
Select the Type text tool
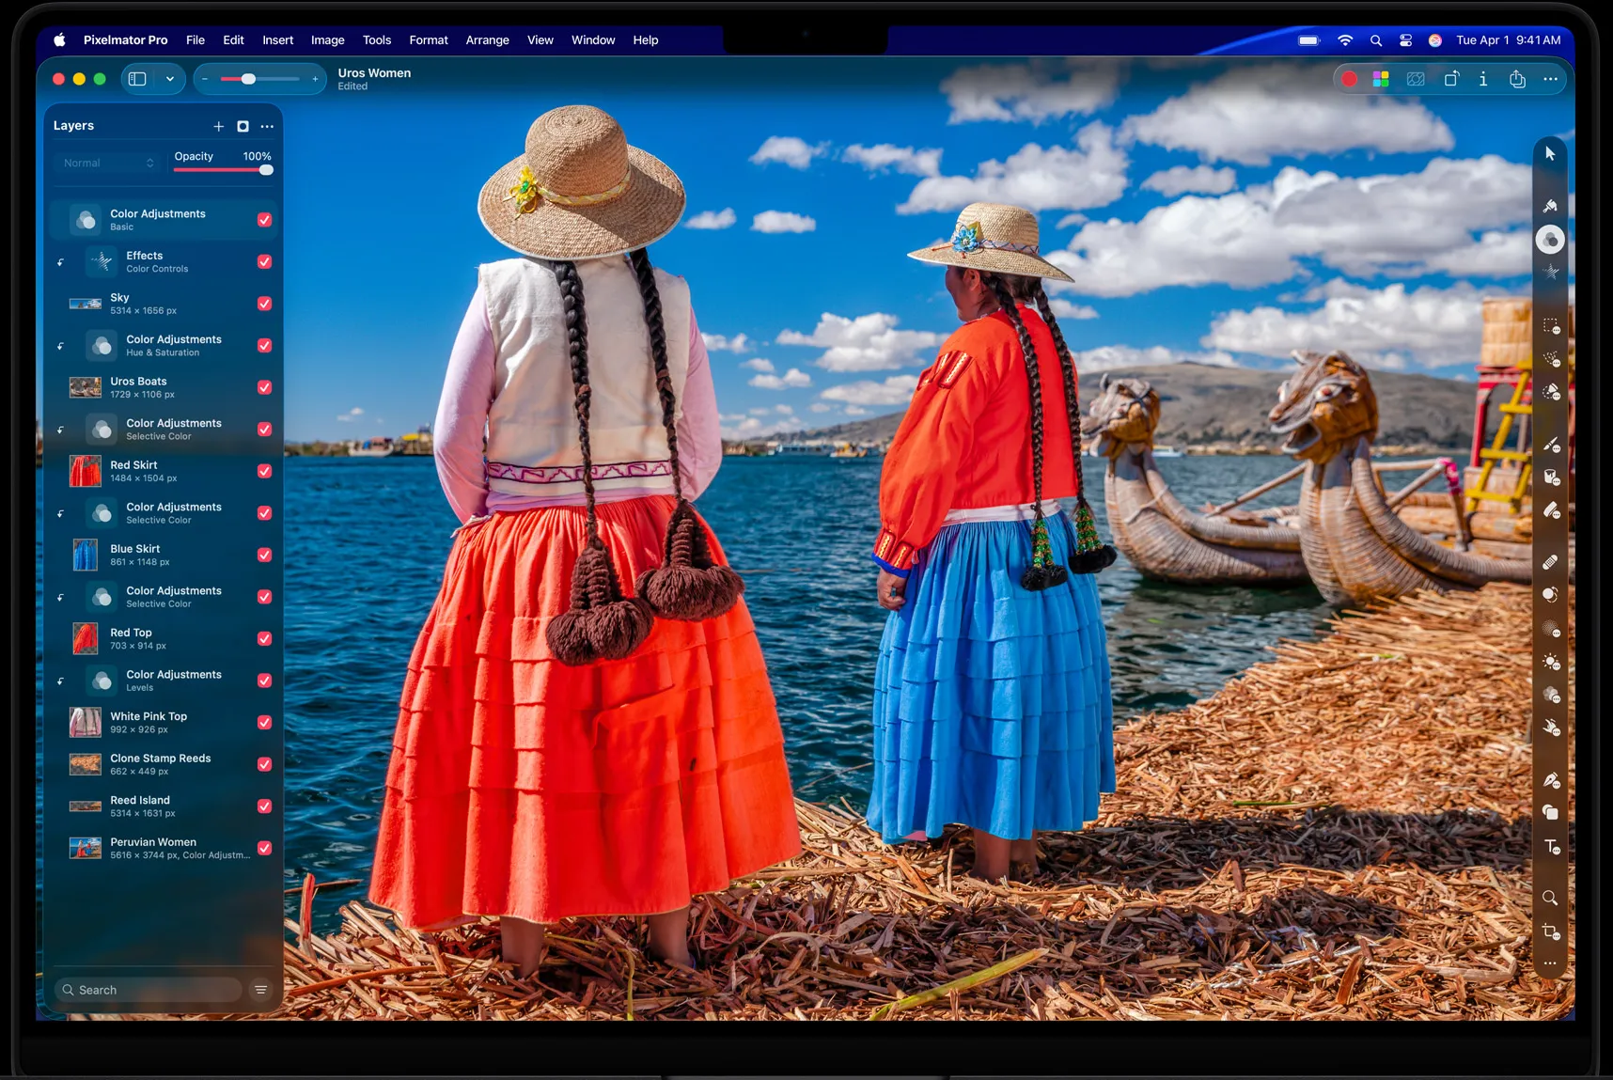point(1551,847)
